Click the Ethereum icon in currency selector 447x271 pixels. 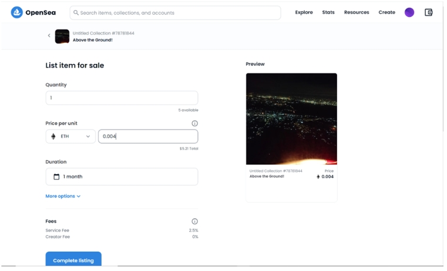tap(53, 136)
